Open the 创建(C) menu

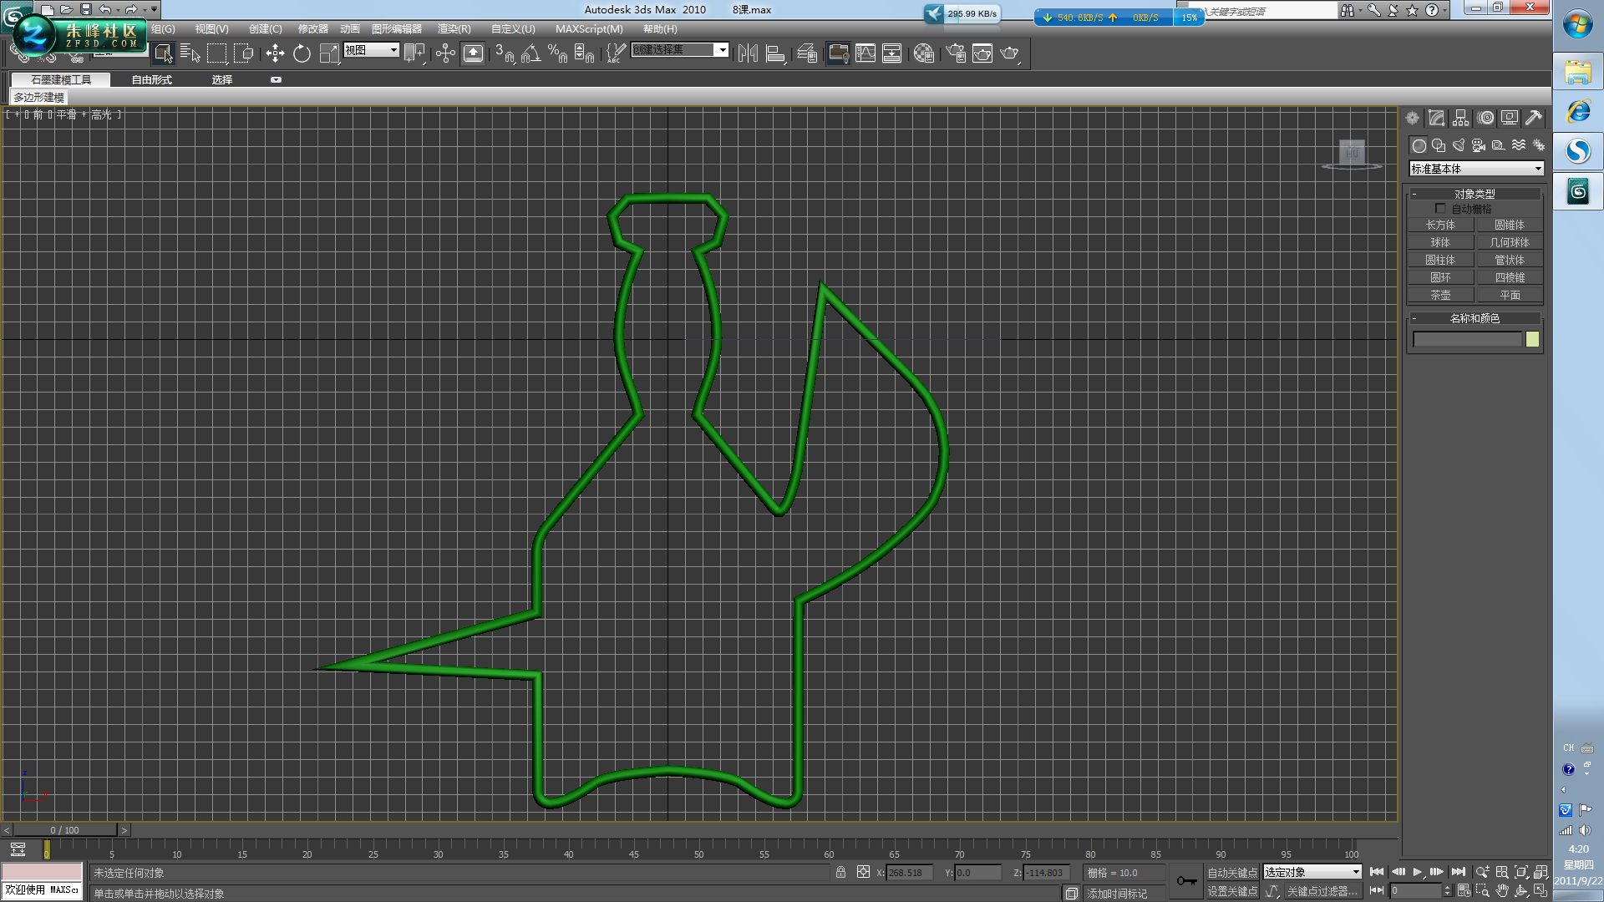click(x=265, y=28)
